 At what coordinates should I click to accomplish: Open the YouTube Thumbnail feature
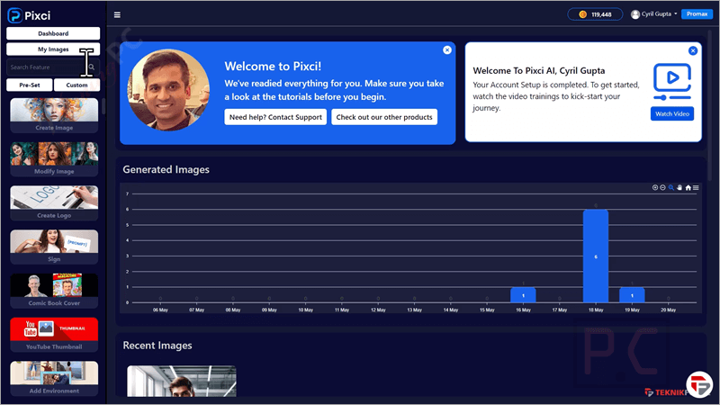click(54, 334)
